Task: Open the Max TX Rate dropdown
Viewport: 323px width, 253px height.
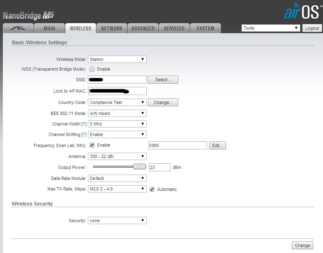Action: [x=117, y=189]
